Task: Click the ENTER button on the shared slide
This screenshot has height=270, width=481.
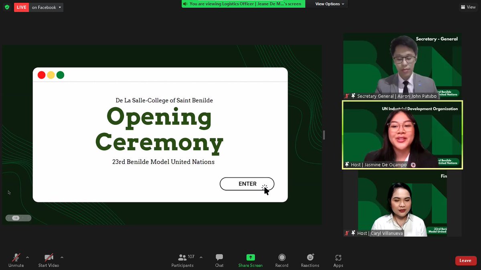Action: [247, 184]
